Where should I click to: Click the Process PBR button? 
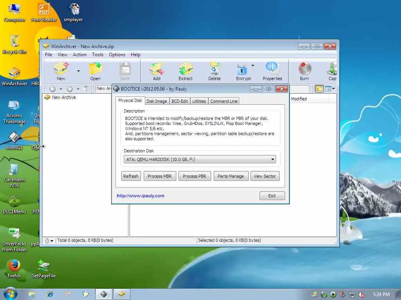(195, 176)
